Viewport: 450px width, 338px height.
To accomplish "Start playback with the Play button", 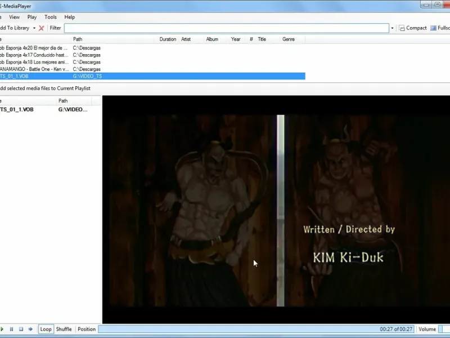I will 2,329.
